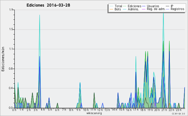Click the 1.9 y-axis value label
The height and width of the screenshot is (116, 188).
click(11, 10)
